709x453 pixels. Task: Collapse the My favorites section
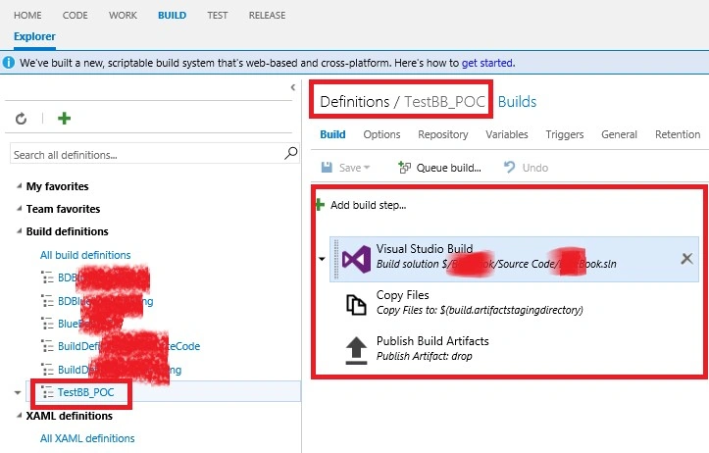tap(19, 186)
